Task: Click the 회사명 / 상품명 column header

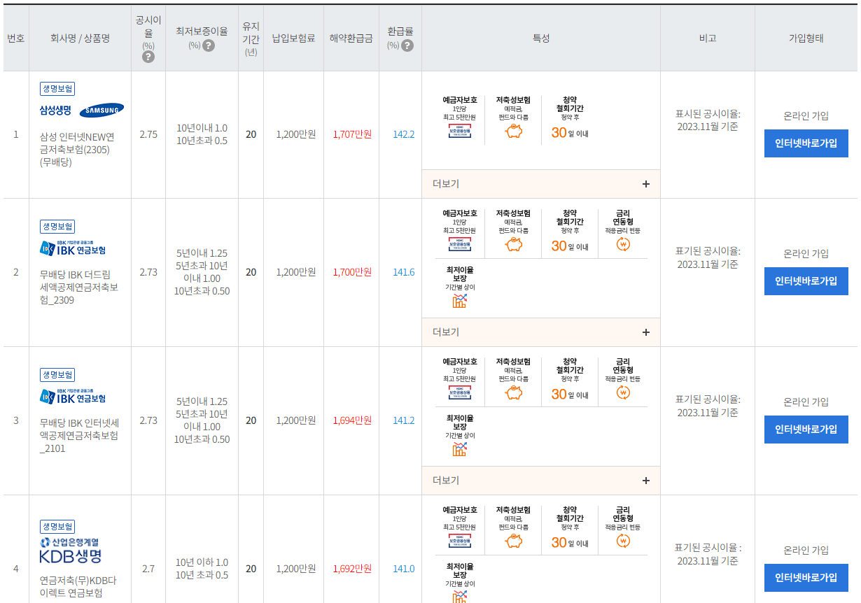Action: pos(80,38)
